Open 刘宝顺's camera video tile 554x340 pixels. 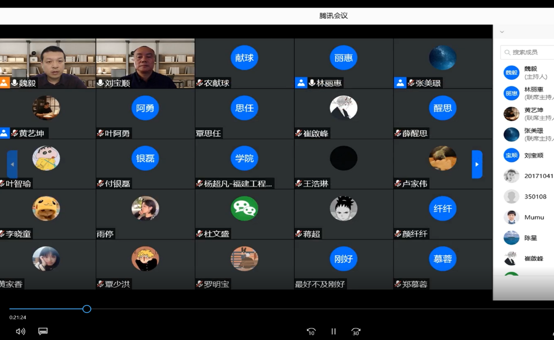(145, 63)
